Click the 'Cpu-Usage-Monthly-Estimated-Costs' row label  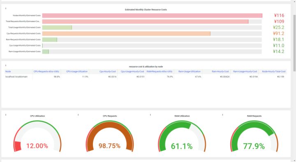(25, 46)
